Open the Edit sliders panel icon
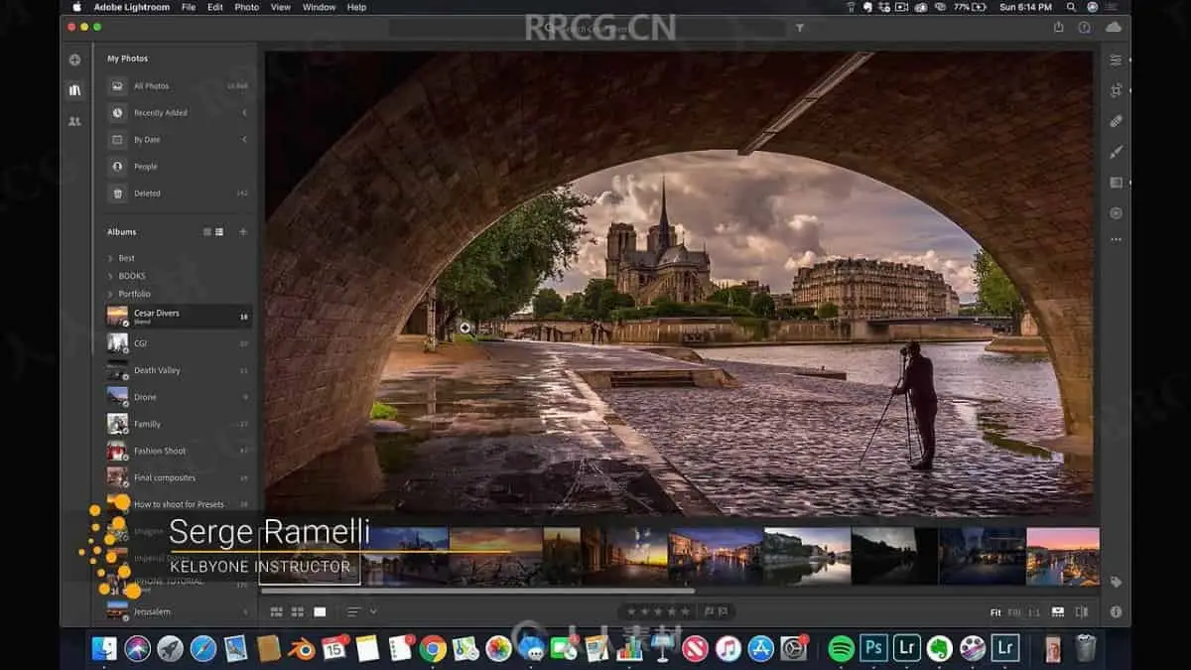Screen dimensions: 1191x670 (1116, 60)
